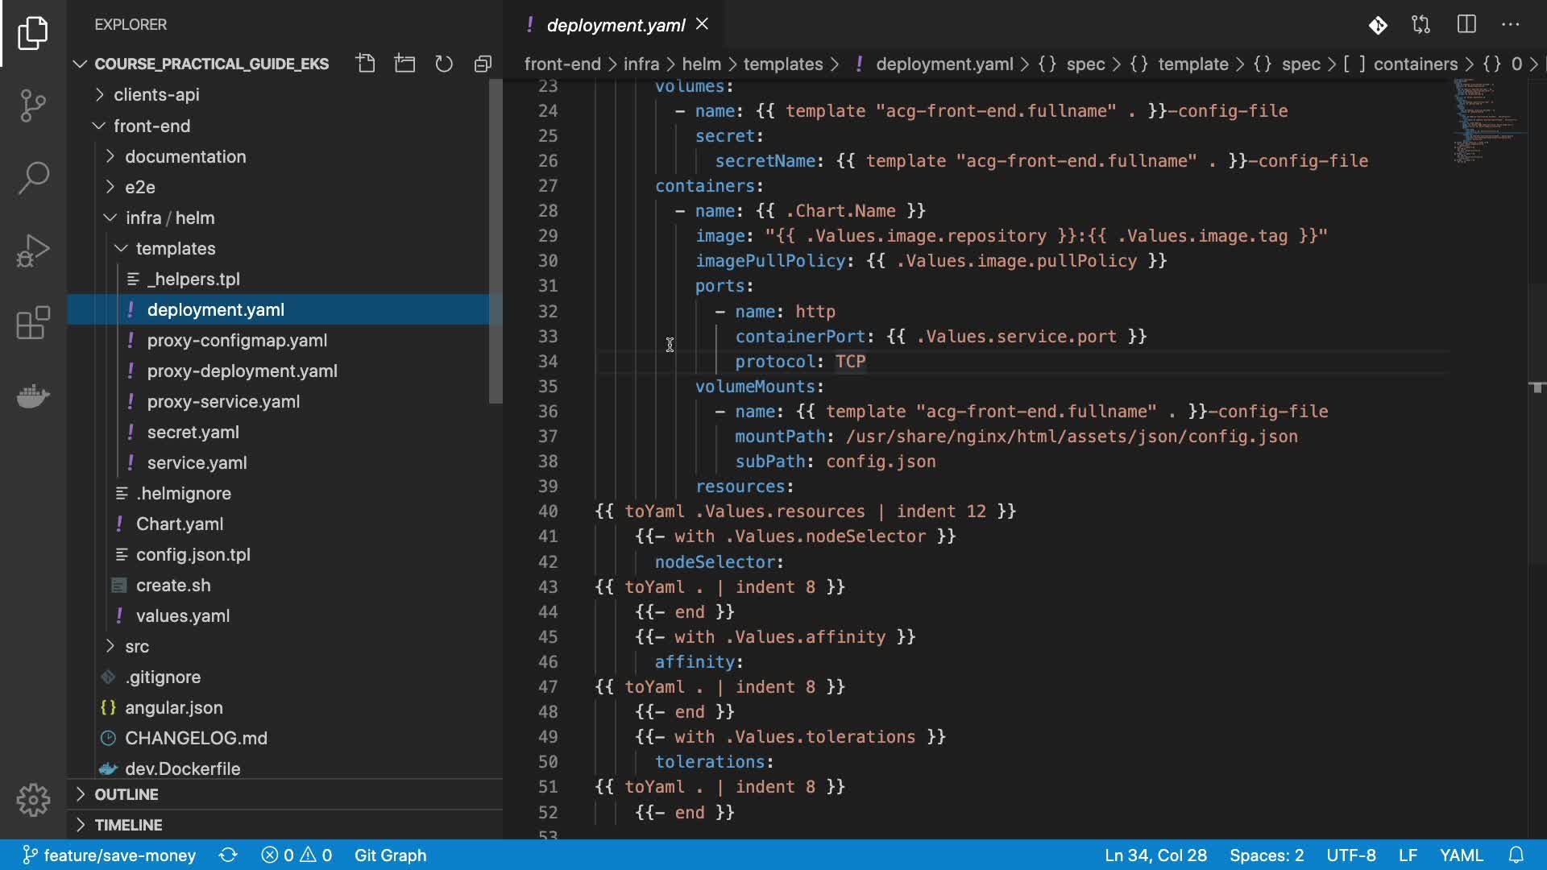Expand the OUTLINE section
The width and height of the screenshot is (1547, 870).
pos(126,794)
